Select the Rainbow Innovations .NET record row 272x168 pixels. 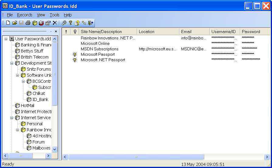[166, 38]
